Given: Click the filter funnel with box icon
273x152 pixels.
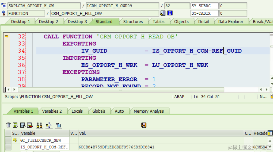Looking at the screenshot, I should tap(58, 125).
